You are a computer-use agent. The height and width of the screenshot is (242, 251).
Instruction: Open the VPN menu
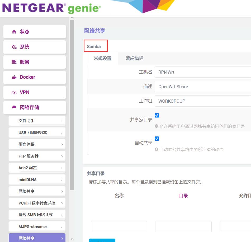[x=35, y=92]
